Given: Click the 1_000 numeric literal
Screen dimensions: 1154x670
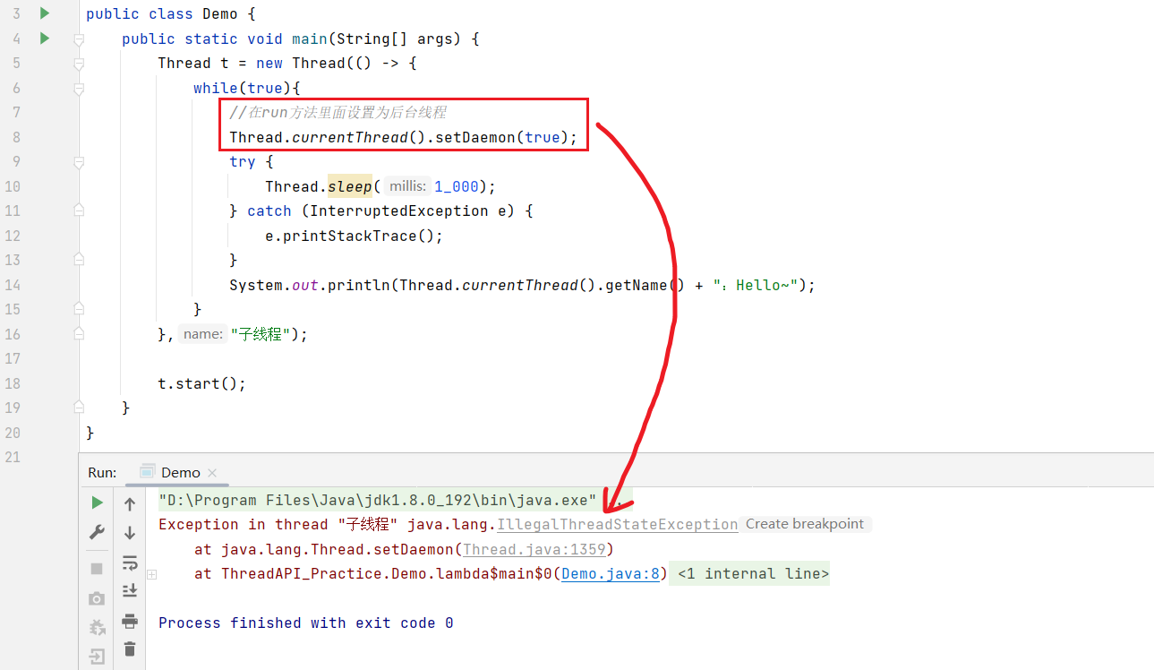Looking at the screenshot, I should click(x=457, y=186).
